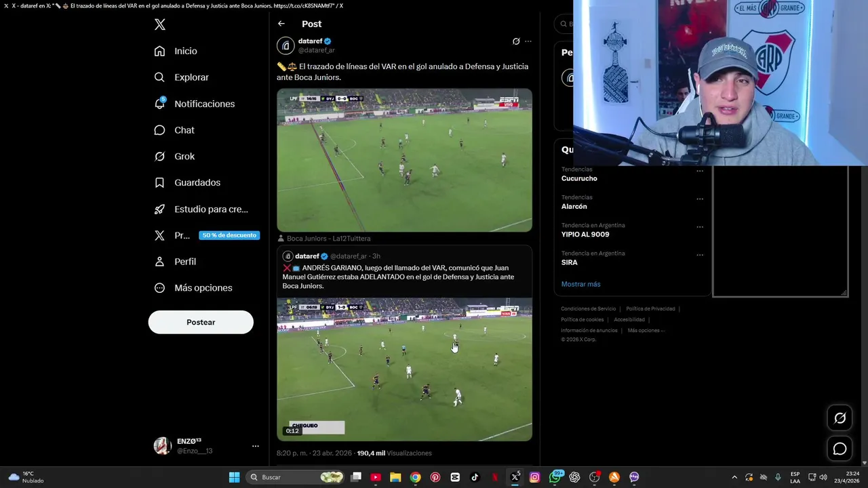The image size is (868, 488).
Task: Click dataref profile avatar on post
Action: tap(285, 45)
